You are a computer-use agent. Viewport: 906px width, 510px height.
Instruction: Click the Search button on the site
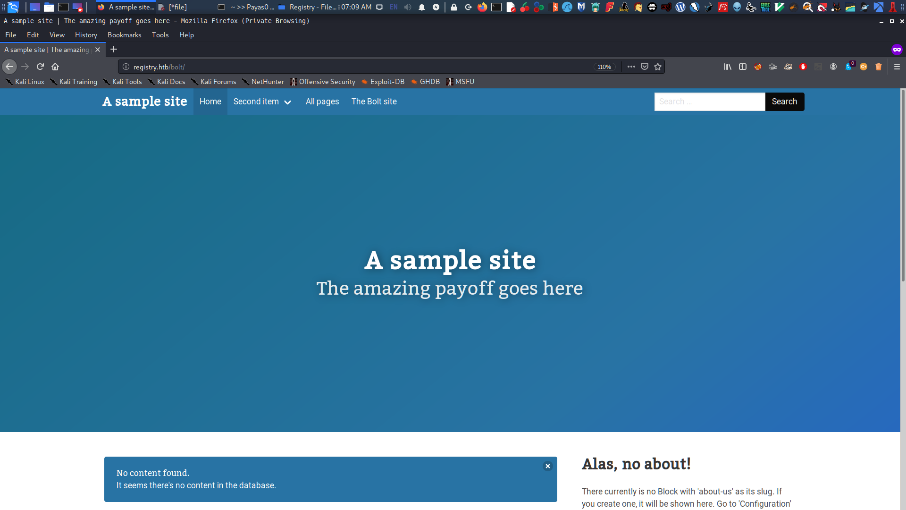point(784,101)
